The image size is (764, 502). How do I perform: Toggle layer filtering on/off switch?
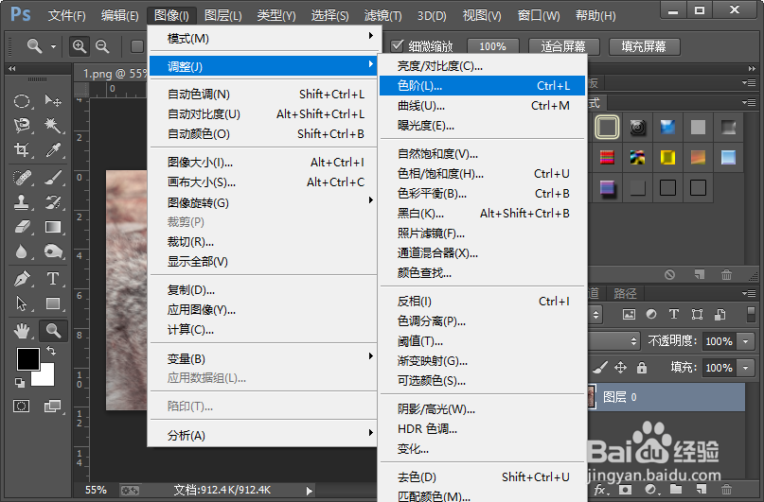tap(751, 314)
